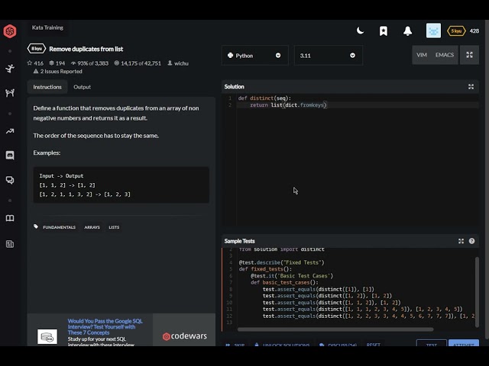Switch to the Instructions tab
This screenshot has height=366, width=489.
[47, 87]
